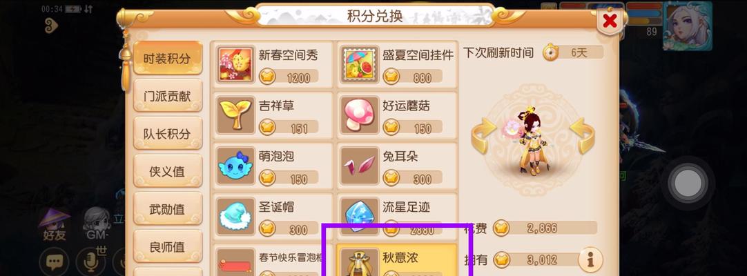Open the 良师值 tab

tap(168, 246)
